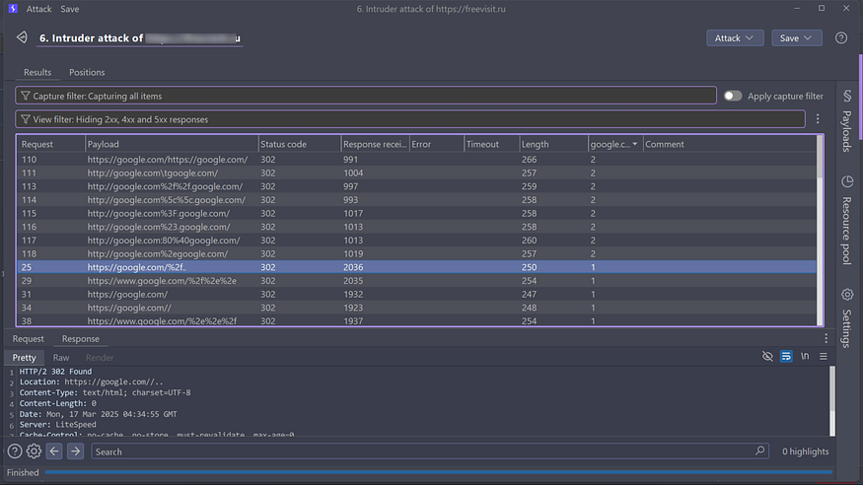This screenshot has height=485, width=863.
Task: Go to the next search match arrow
Action: (75, 451)
